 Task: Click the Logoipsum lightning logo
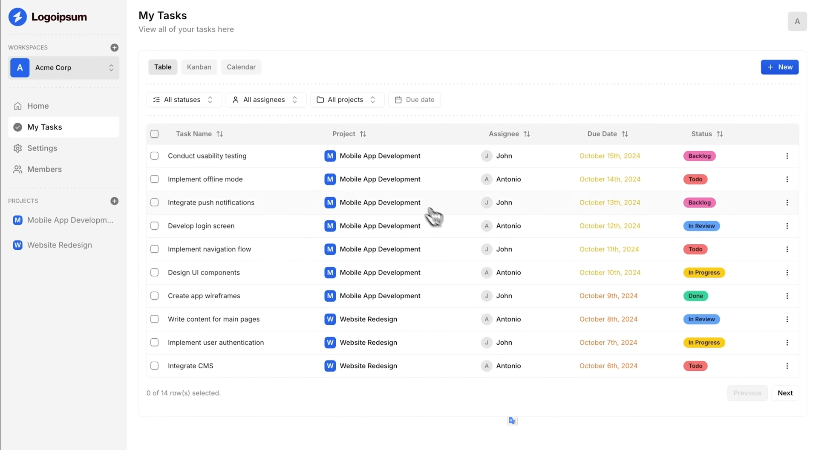[x=17, y=17]
